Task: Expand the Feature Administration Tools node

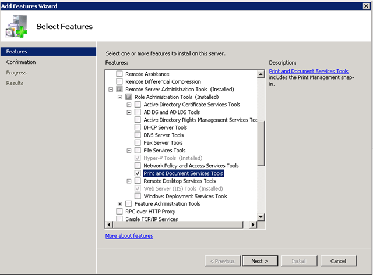Action: (x=120, y=204)
